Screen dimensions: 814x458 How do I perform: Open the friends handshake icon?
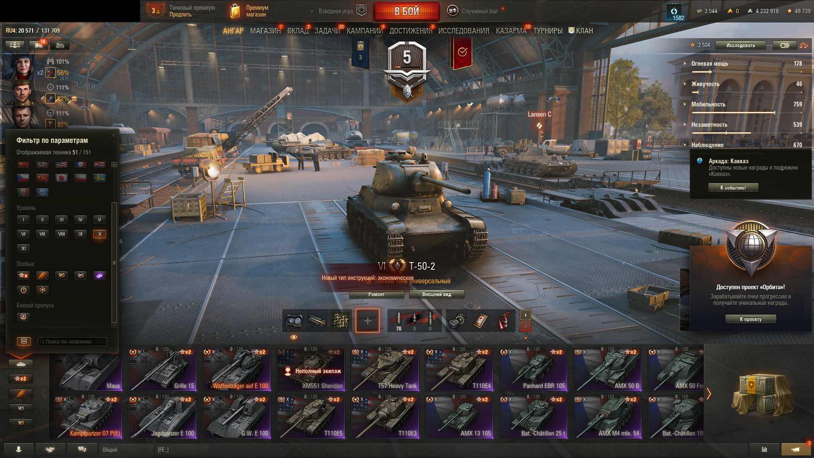coord(50,450)
